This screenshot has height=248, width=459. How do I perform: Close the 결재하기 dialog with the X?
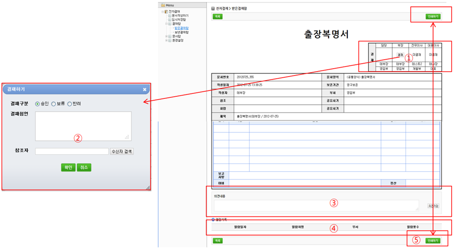145,89
